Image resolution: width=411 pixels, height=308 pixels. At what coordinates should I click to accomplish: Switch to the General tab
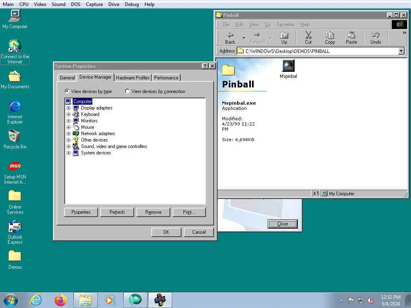(x=67, y=78)
